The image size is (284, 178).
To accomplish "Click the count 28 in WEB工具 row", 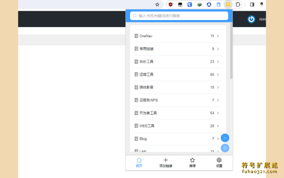I will [x=212, y=126].
